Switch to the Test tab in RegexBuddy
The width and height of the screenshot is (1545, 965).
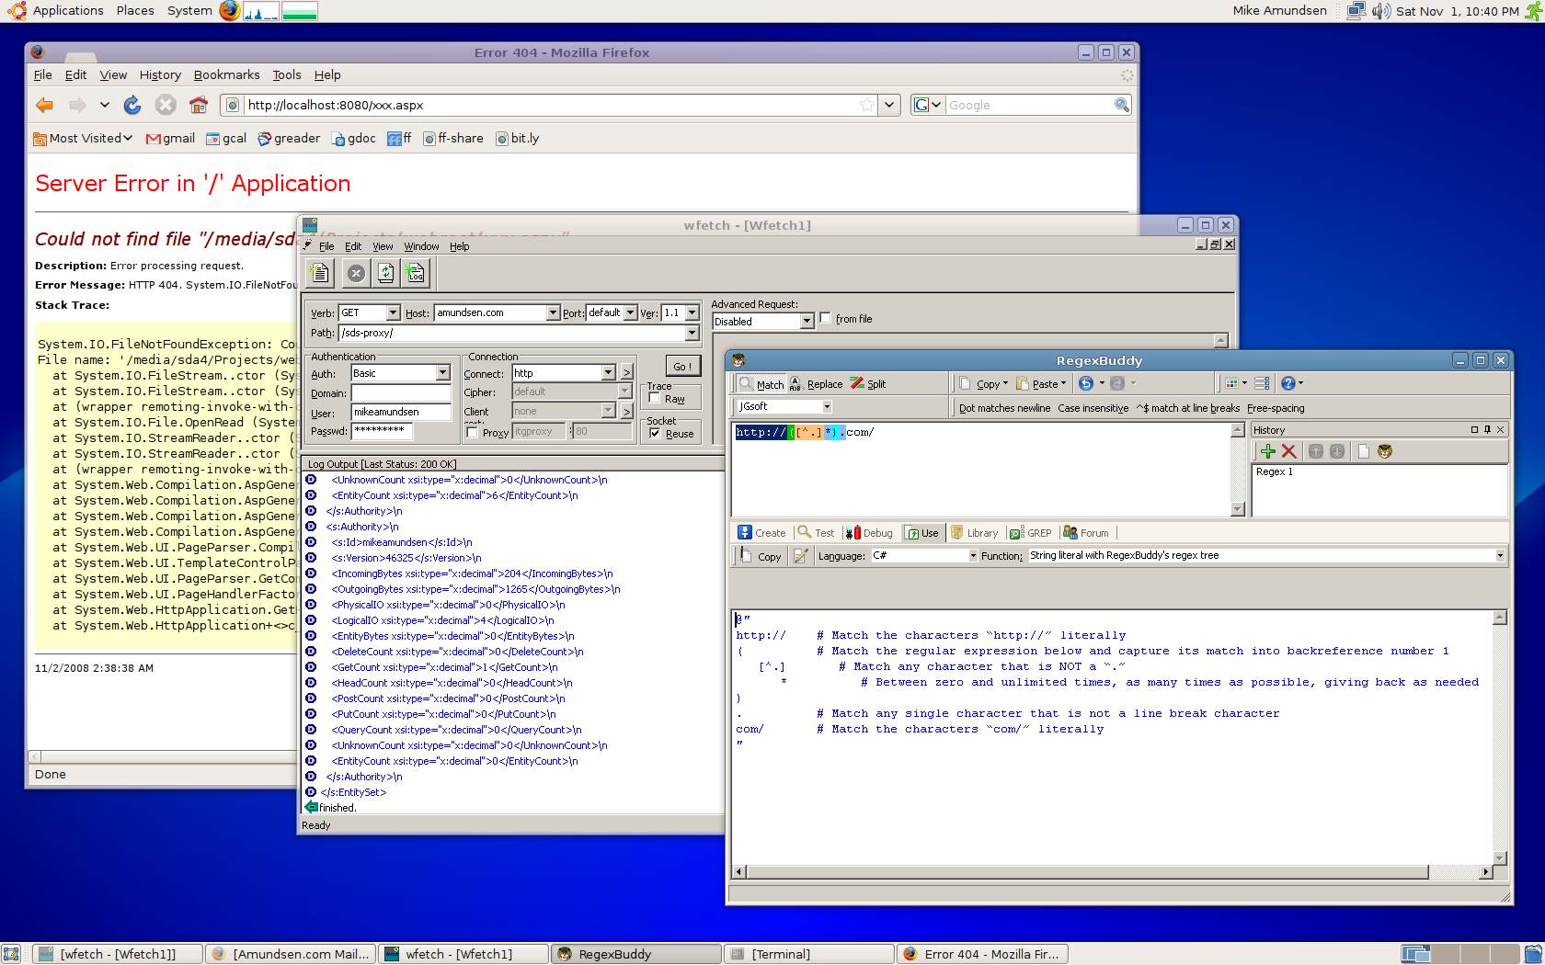816,533
